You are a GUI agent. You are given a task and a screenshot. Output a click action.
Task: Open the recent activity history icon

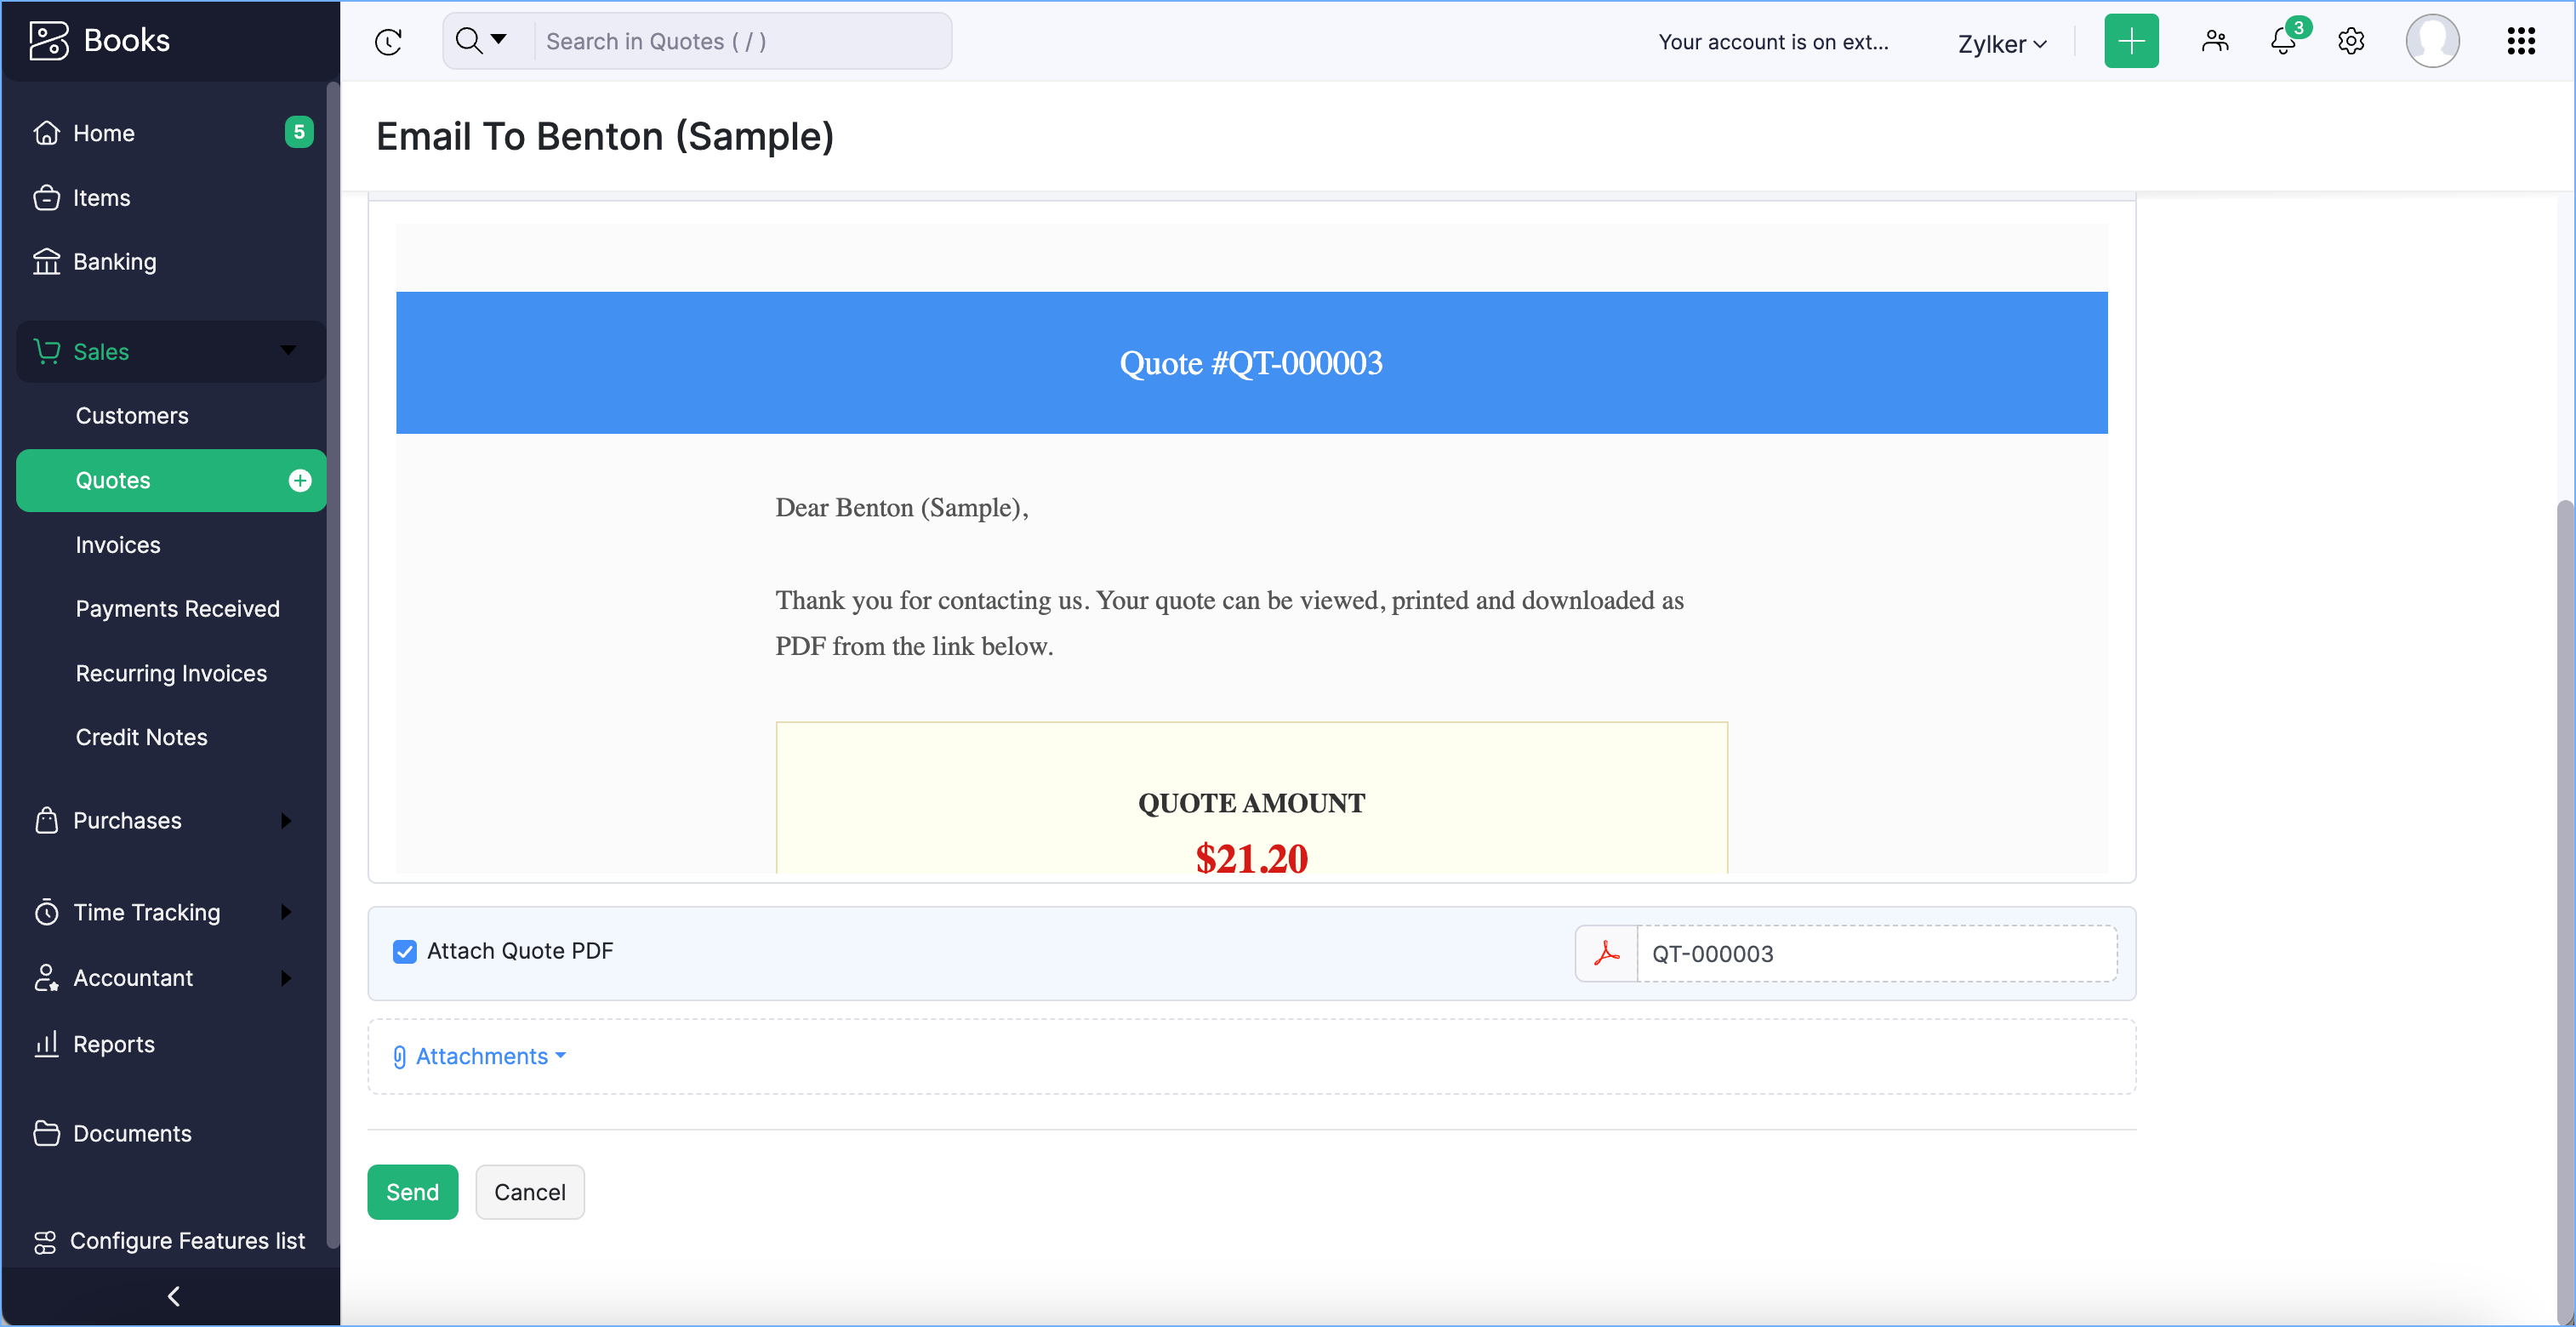click(388, 41)
